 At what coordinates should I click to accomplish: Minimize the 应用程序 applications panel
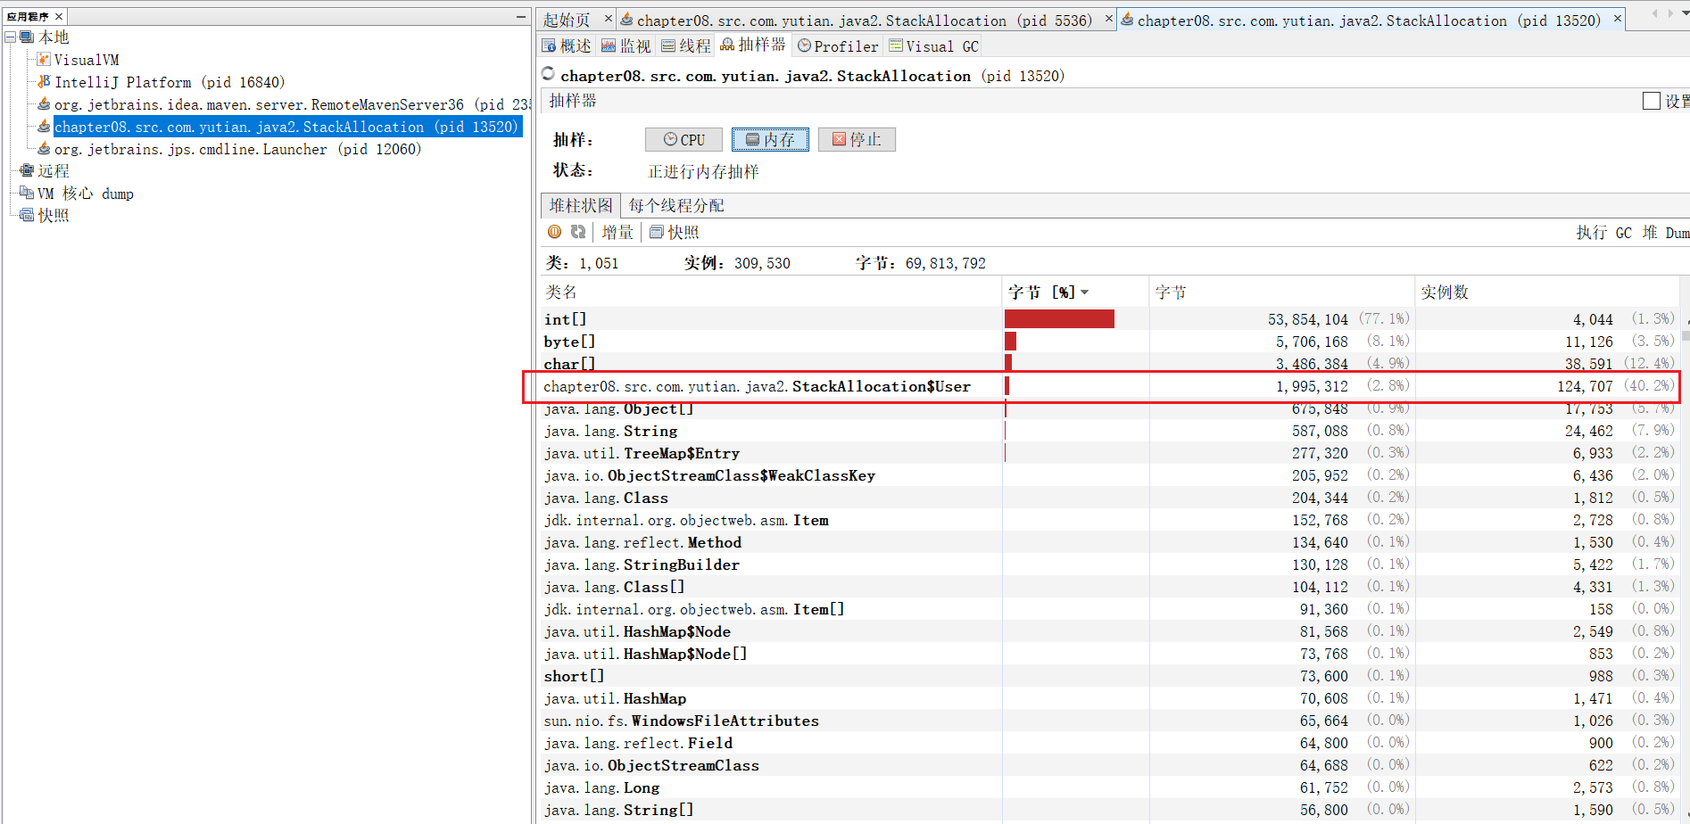pyautogui.click(x=521, y=17)
